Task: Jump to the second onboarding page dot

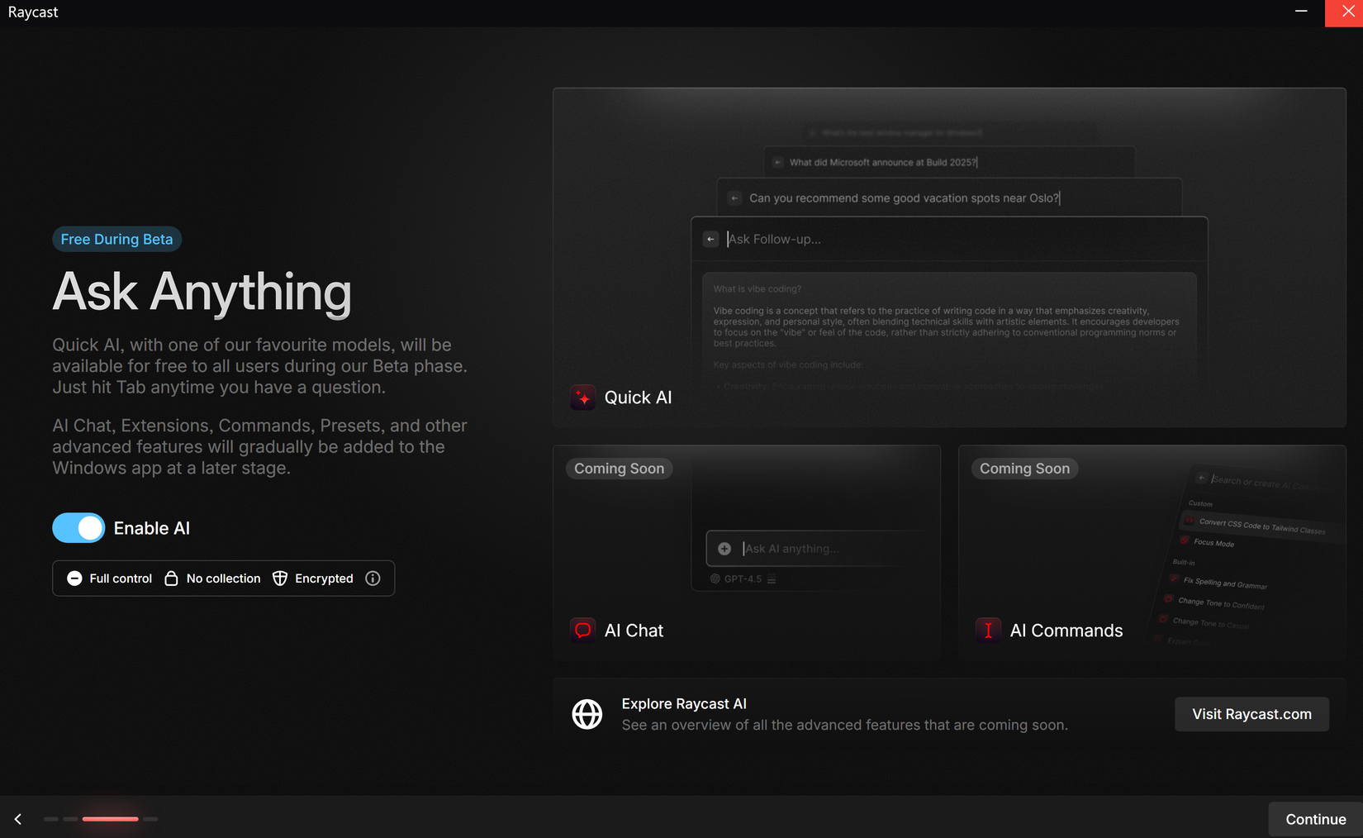Action: (x=70, y=819)
